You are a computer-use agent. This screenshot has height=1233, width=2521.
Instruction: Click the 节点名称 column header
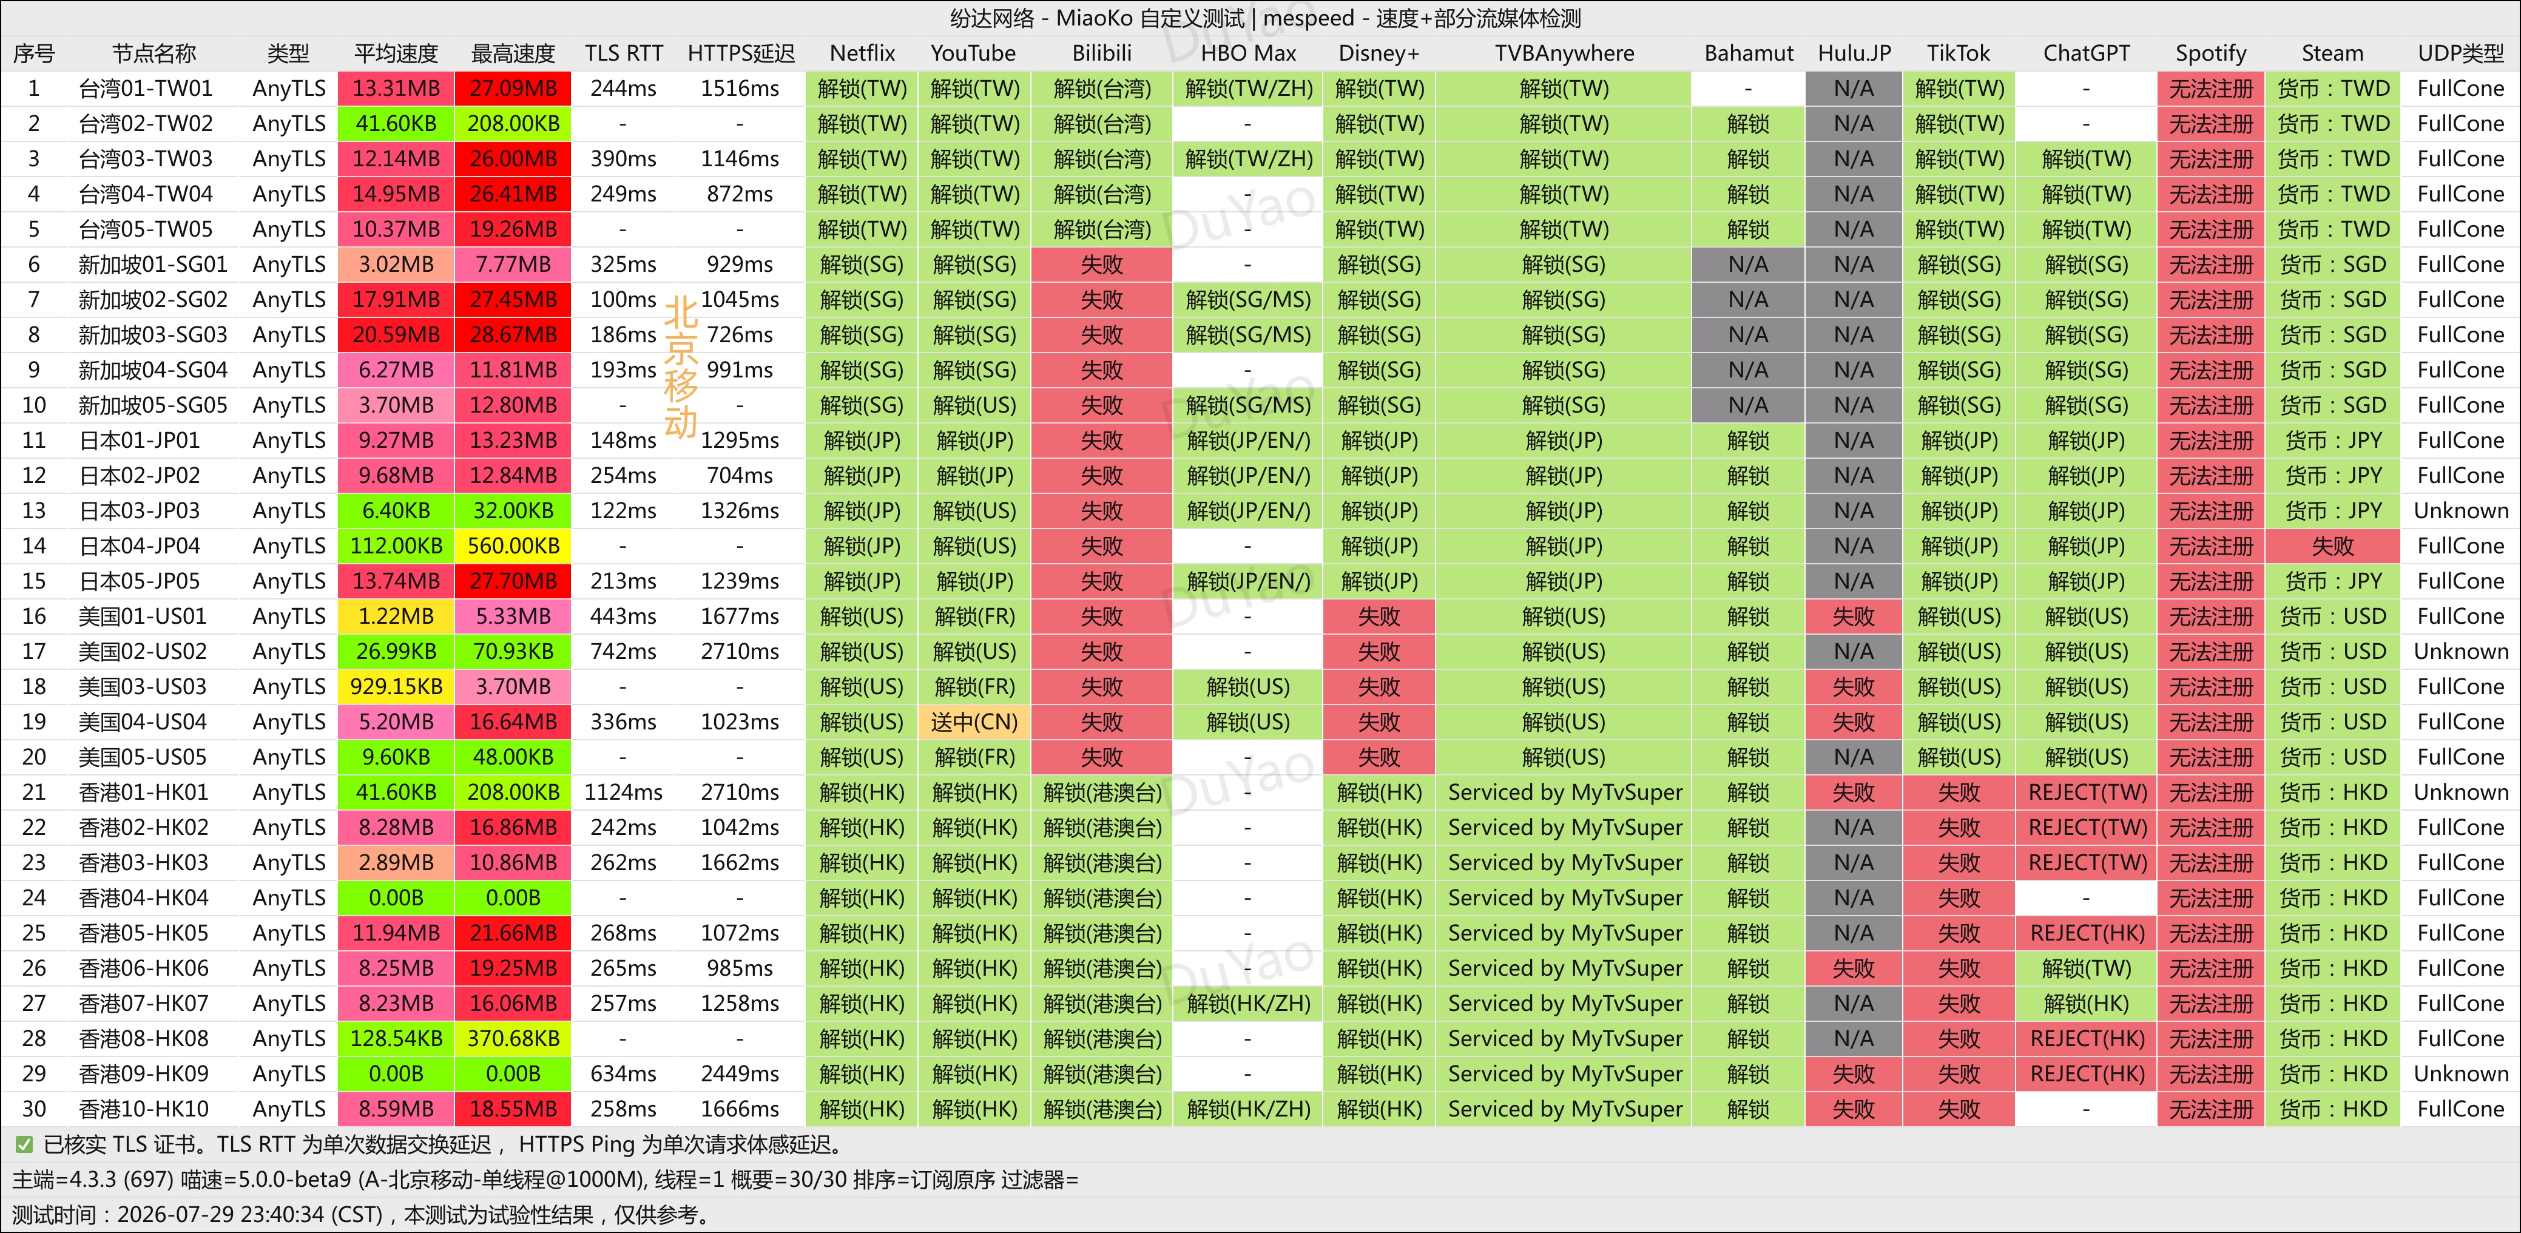point(154,53)
